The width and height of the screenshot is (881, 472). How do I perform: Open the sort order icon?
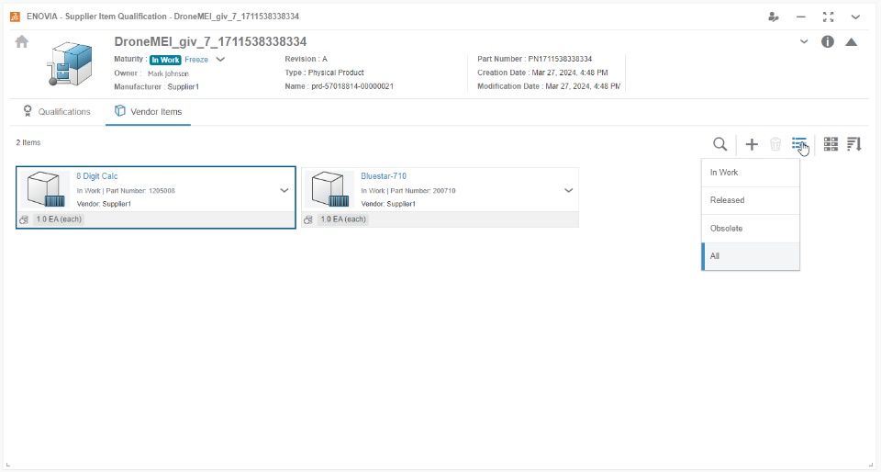coord(854,144)
